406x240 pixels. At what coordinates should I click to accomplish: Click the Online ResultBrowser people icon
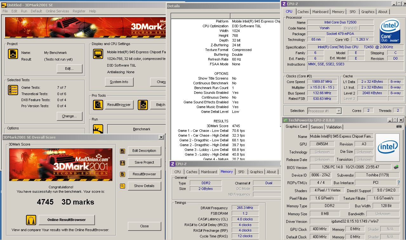[31, 220]
